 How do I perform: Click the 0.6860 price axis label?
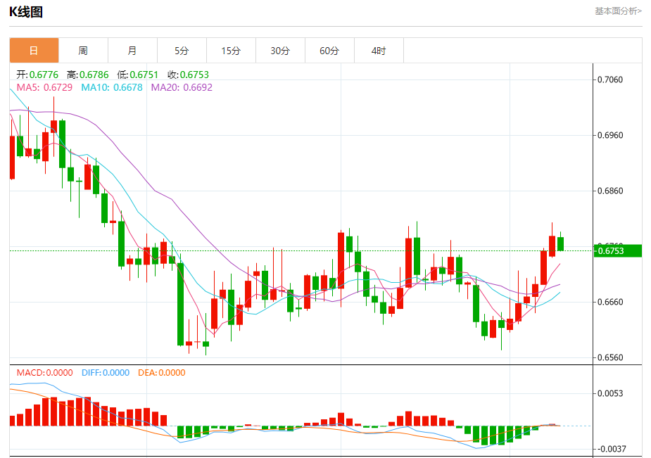[x=610, y=191]
